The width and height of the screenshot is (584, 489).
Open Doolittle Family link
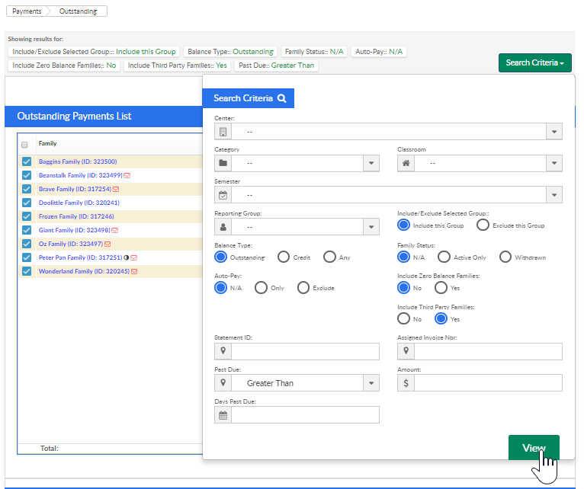(79, 203)
